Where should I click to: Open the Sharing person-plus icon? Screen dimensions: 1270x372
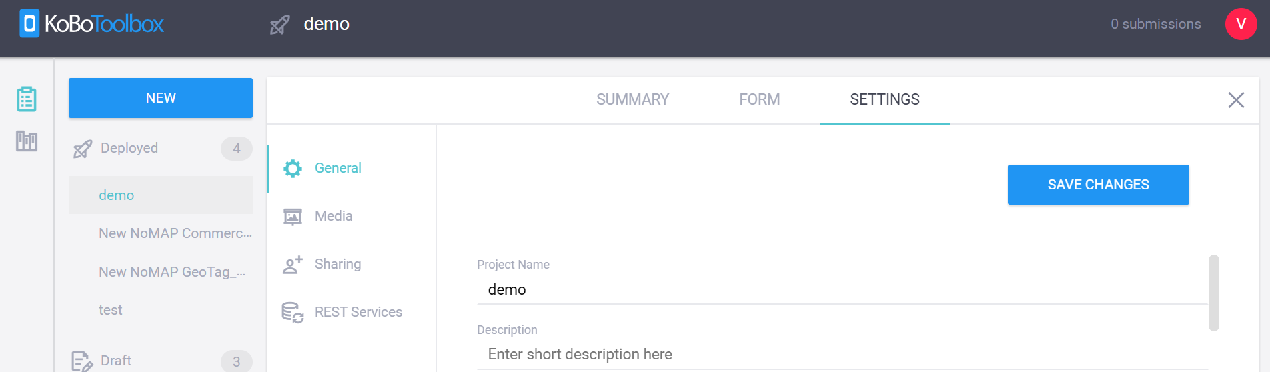(x=292, y=265)
